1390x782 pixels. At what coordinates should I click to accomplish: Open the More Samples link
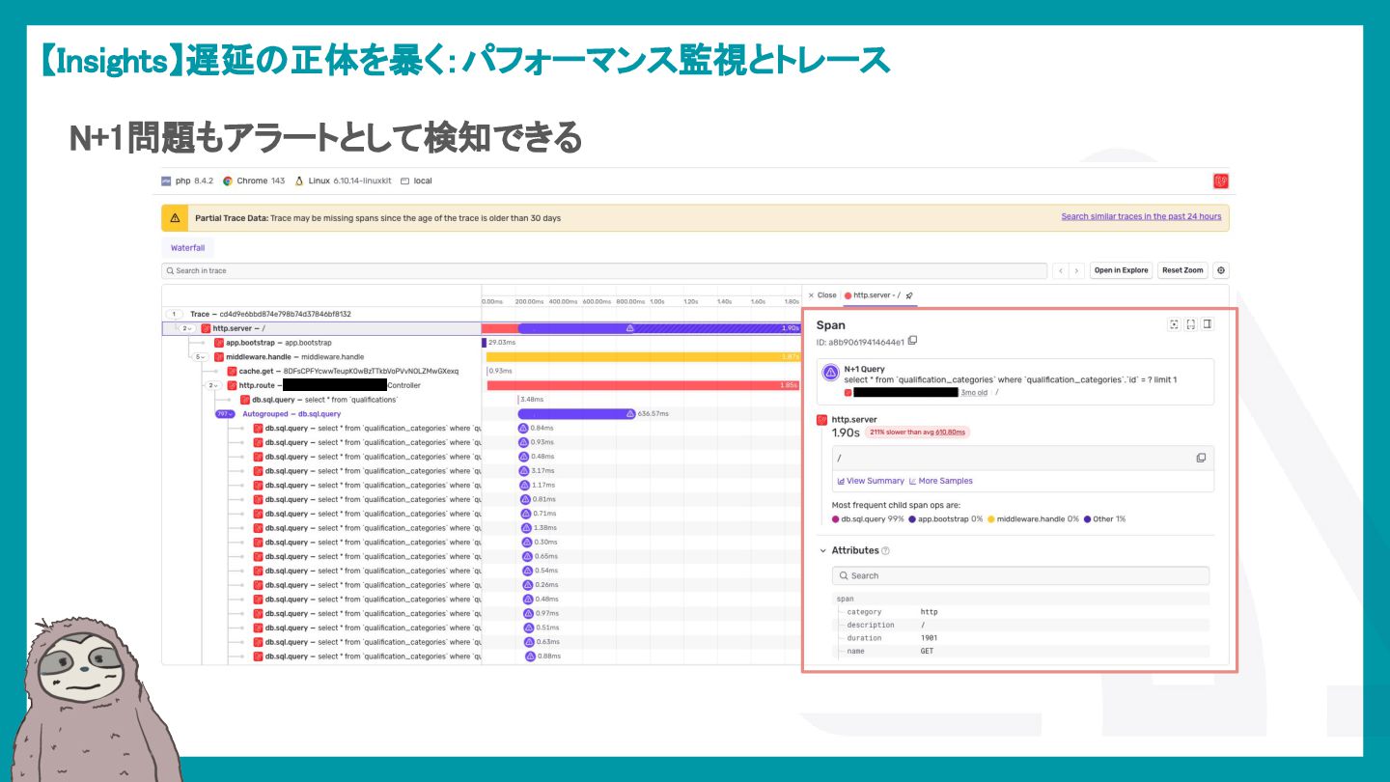(x=941, y=481)
